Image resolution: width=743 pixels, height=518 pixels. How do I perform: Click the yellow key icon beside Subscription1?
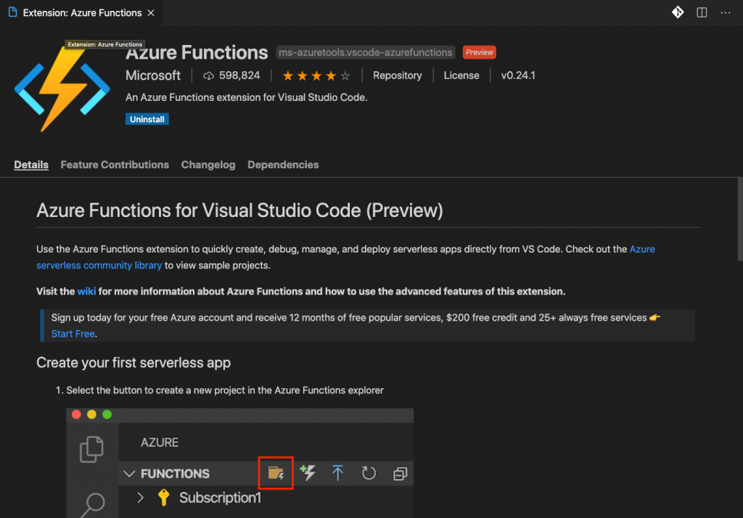163,498
